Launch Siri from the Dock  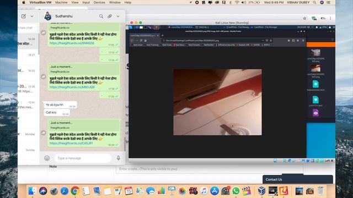(x=43, y=191)
